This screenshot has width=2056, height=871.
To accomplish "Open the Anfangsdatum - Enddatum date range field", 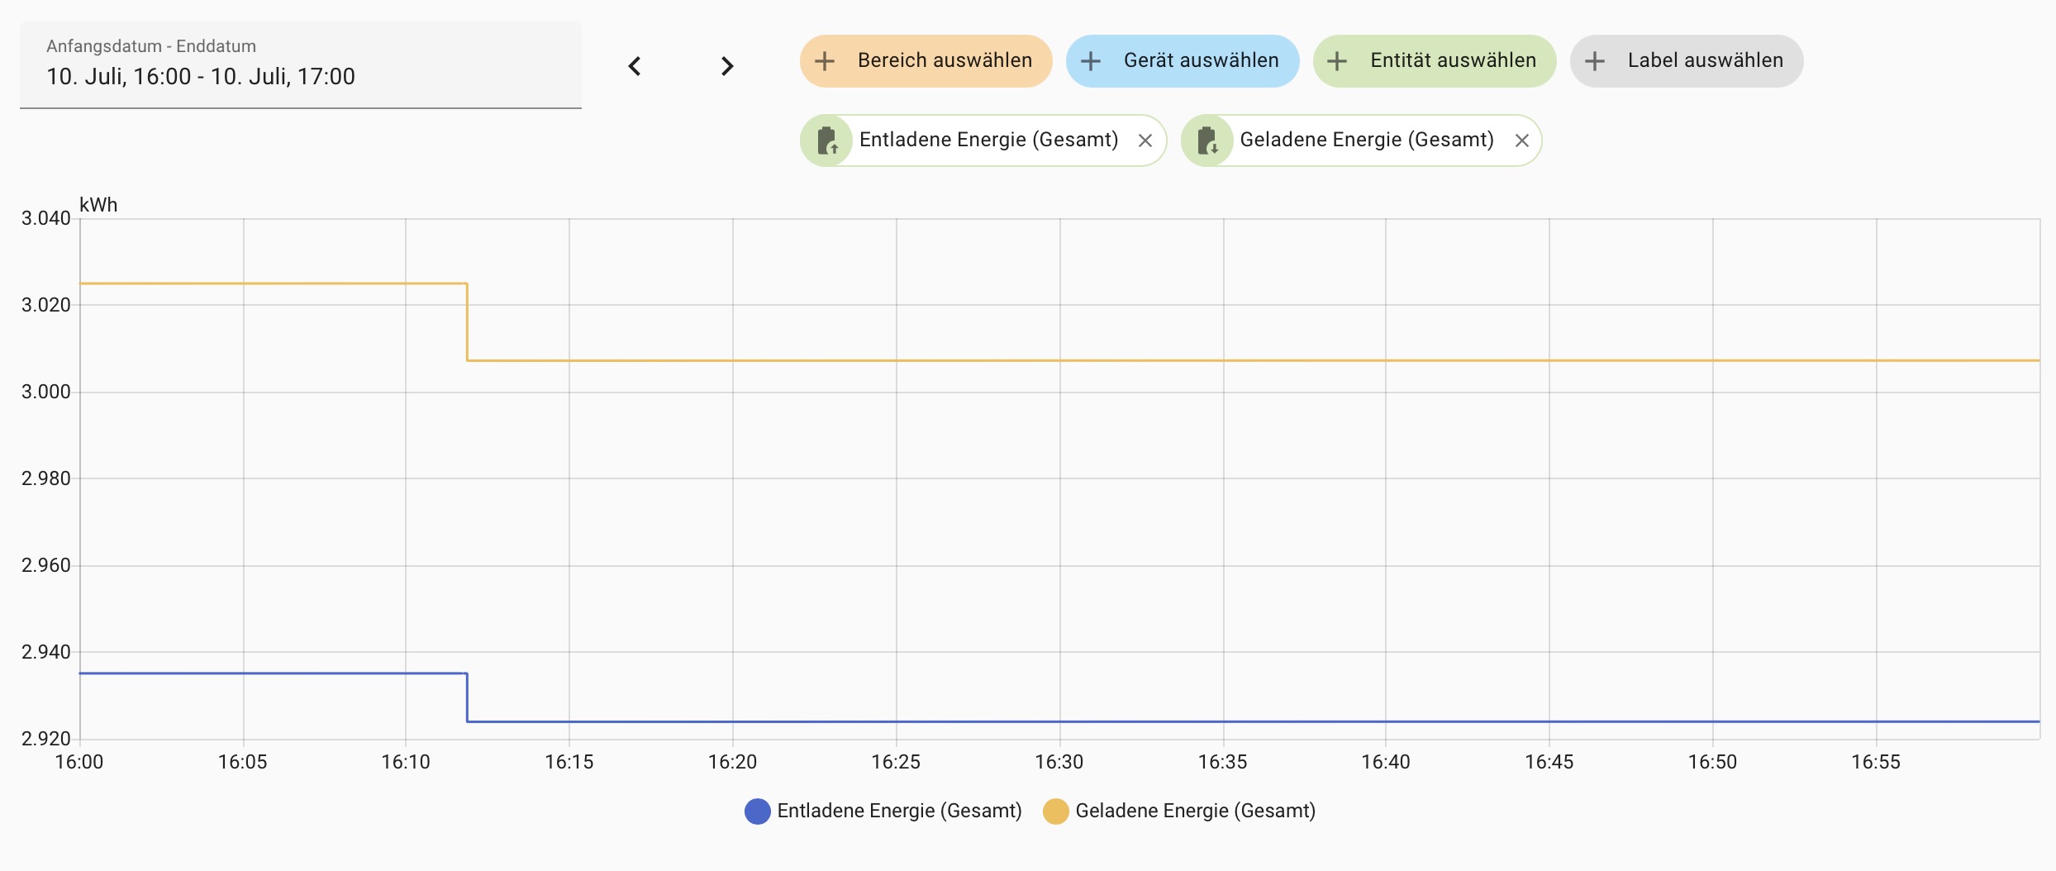I will [300, 65].
